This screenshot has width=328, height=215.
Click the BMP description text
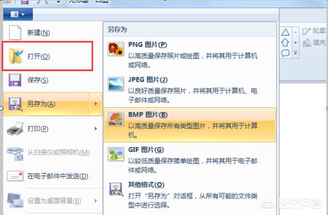(x=192, y=130)
